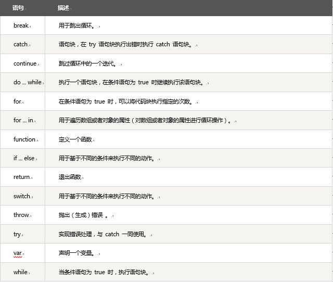Select the try keyword in first column
The width and height of the screenshot is (333, 282).
[17, 235]
